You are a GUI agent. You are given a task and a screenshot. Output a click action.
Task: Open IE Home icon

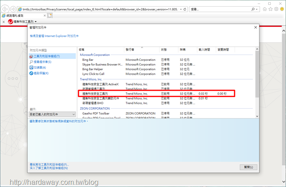click(265, 9)
